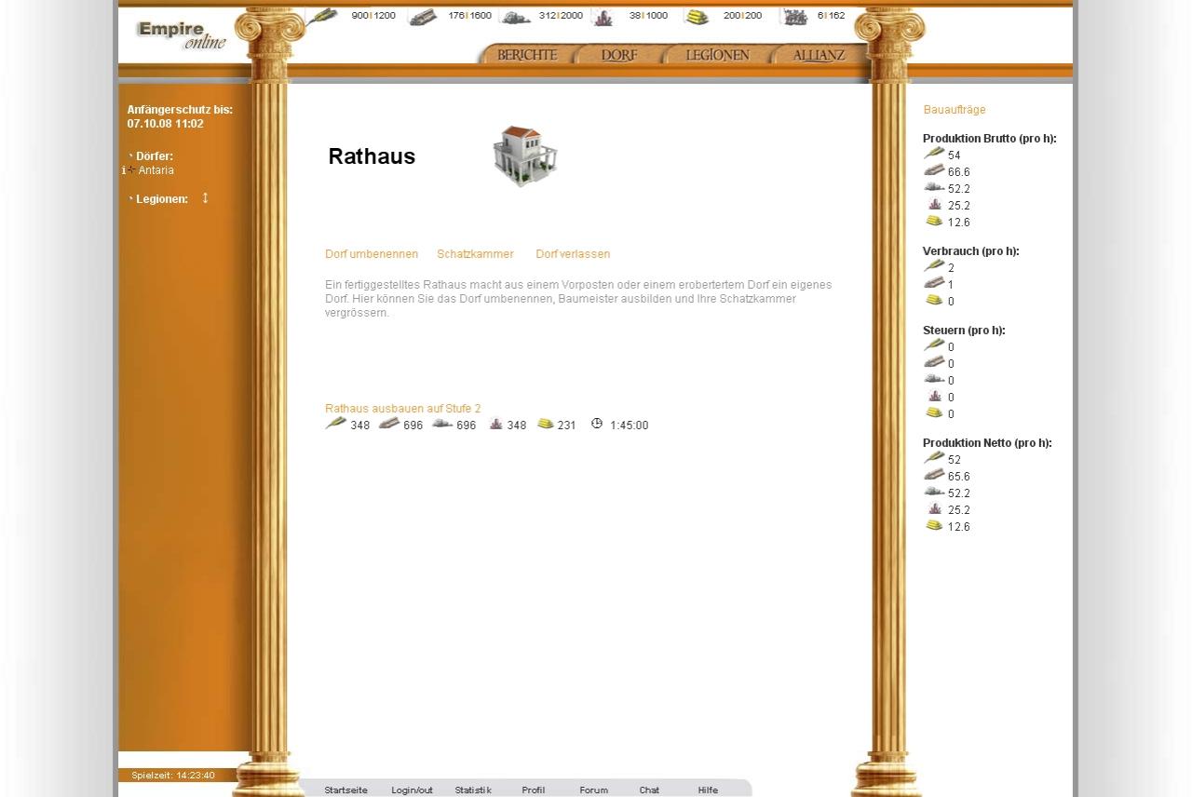Open the Bauaufträge link
Viewport: 1192px width, 797px height.
click(955, 110)
